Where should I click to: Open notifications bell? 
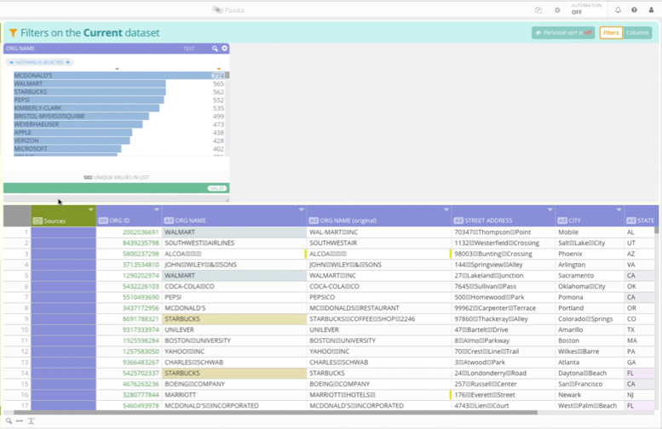618,9
